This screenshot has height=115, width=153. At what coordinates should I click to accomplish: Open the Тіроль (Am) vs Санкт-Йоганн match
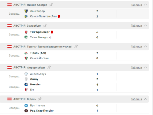coord(75,56)
